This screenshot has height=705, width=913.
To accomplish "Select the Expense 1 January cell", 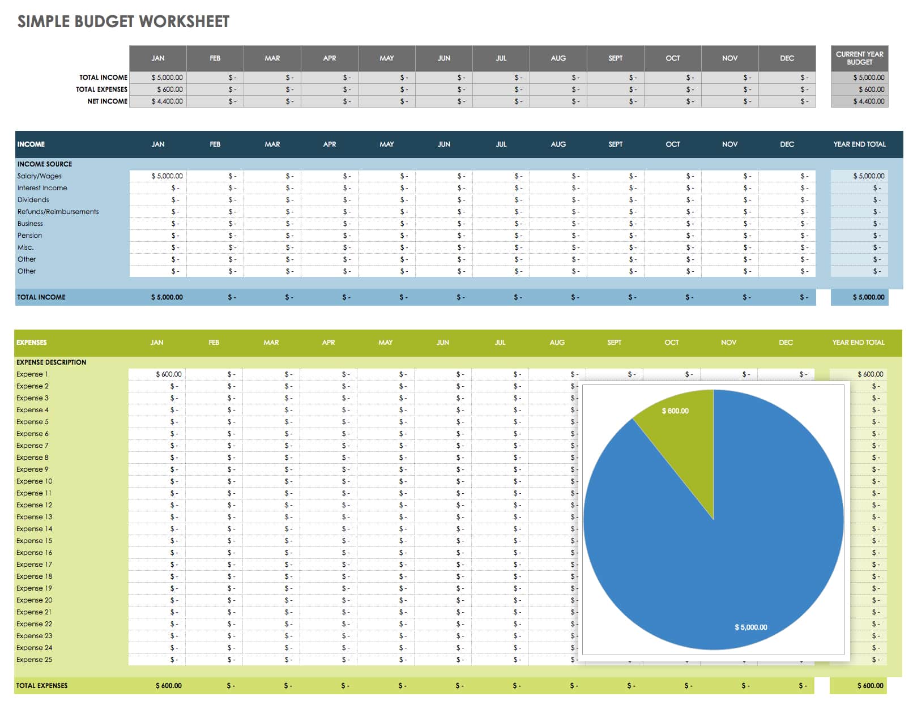I will click(x=157, y=374).
